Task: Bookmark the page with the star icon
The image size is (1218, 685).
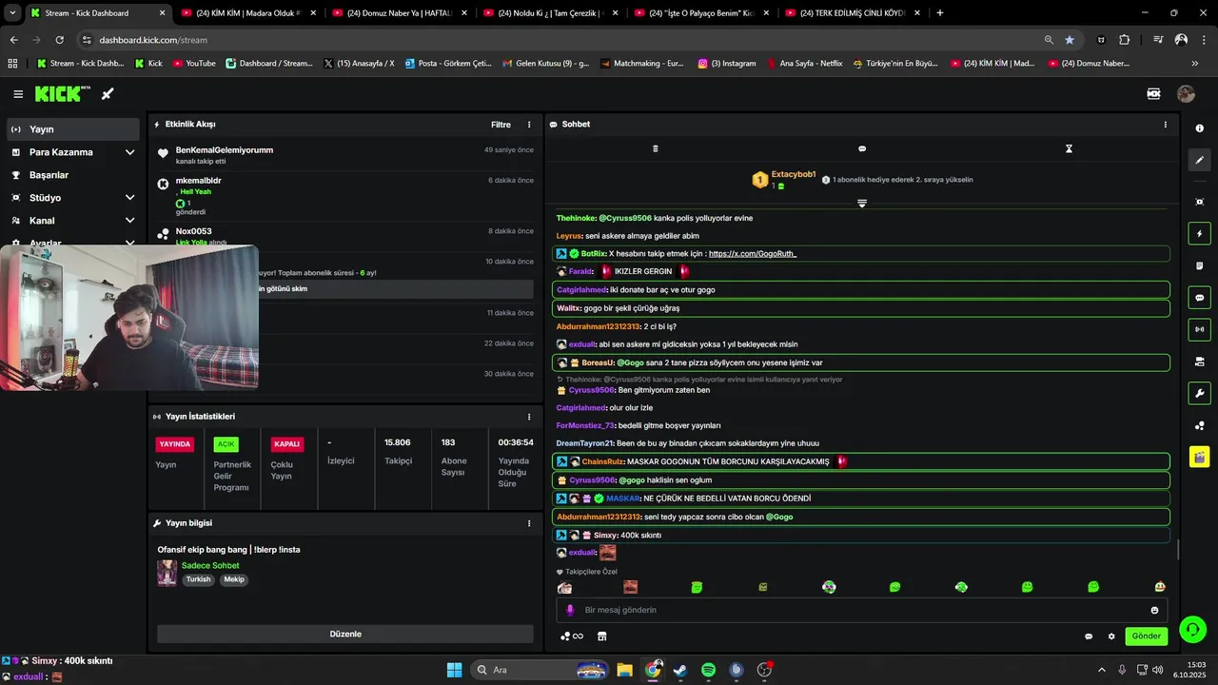Action: point(1070,40)
